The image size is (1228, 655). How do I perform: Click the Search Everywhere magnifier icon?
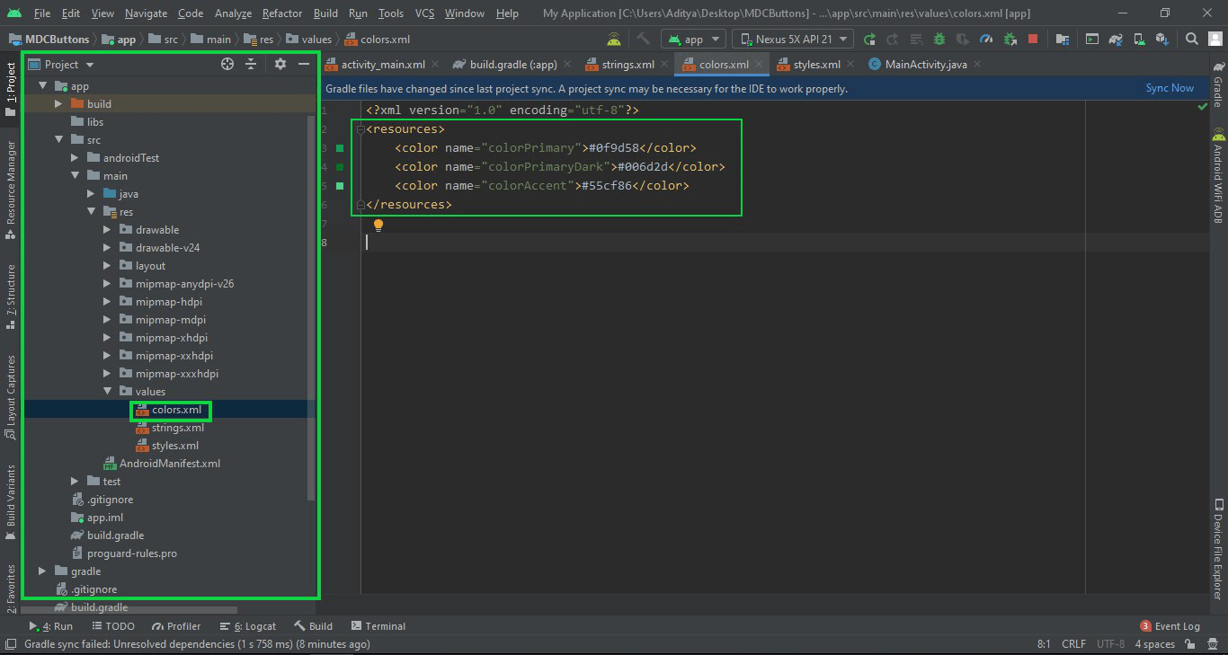(1192, 39)
